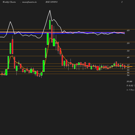The width and height of the screenshot is (135, 135).
Task: Click the 59 price axis label
Action: point(128,43)
